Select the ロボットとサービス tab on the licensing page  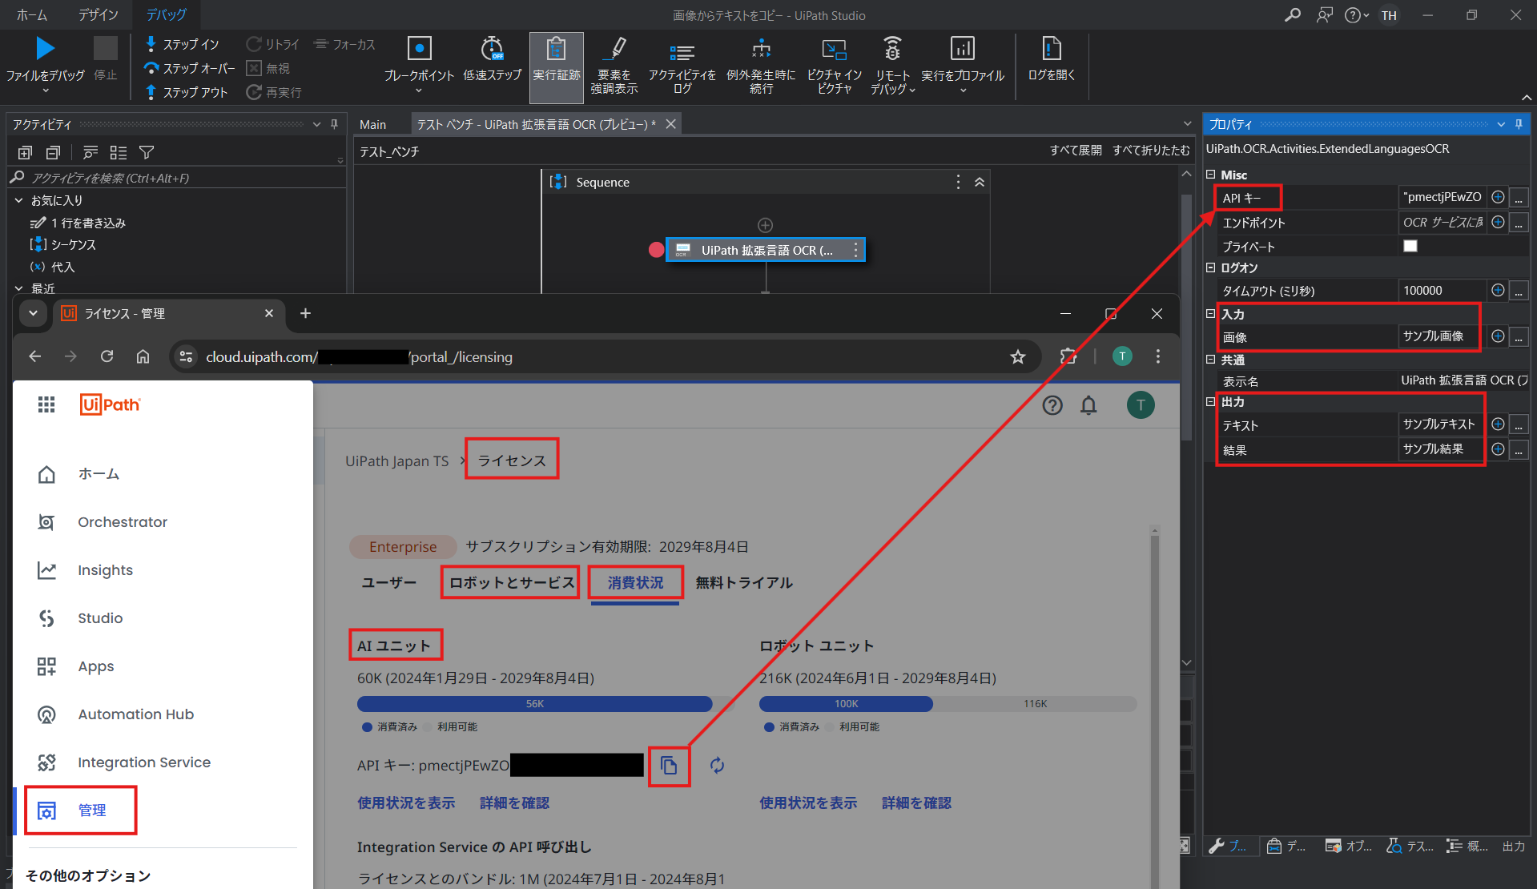click(509, 582)
